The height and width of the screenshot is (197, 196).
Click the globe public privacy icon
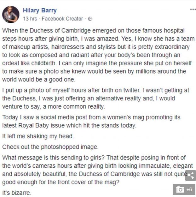pyautogui.click(x=90, y=19)
